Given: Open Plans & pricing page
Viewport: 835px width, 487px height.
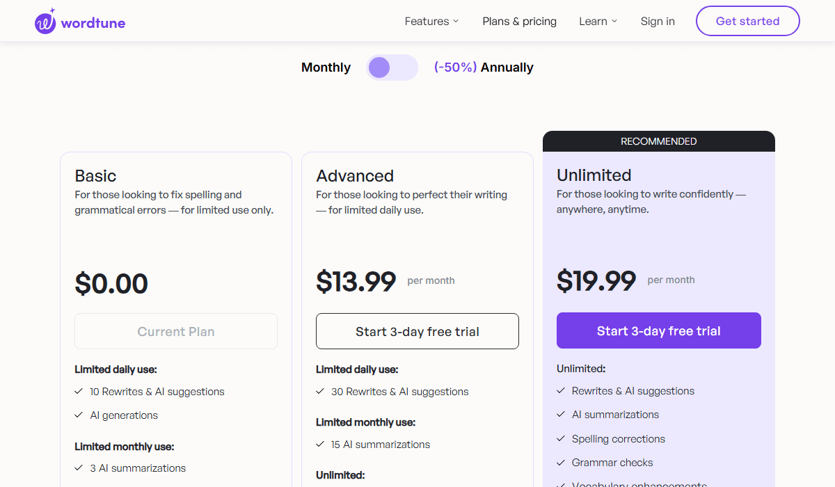Looking at the screenshot, I should (520, 22).
